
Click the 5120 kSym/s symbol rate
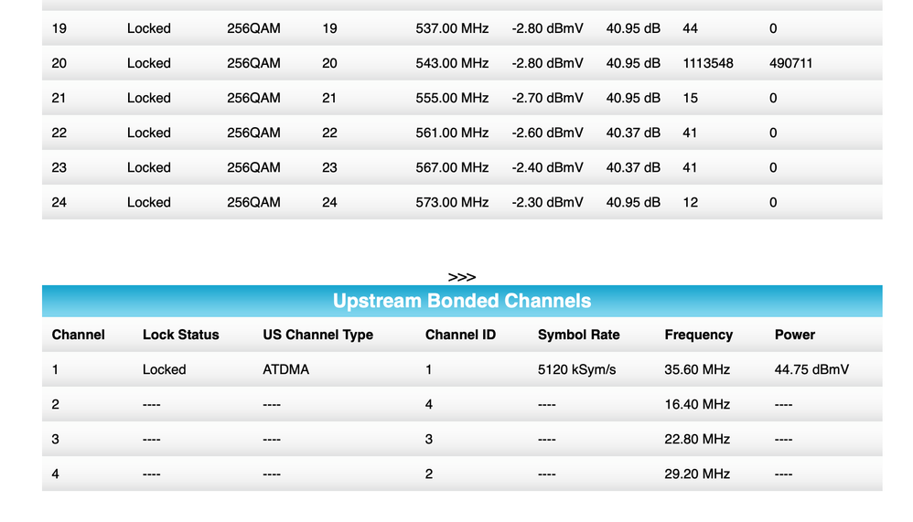[x=575, y=369]
